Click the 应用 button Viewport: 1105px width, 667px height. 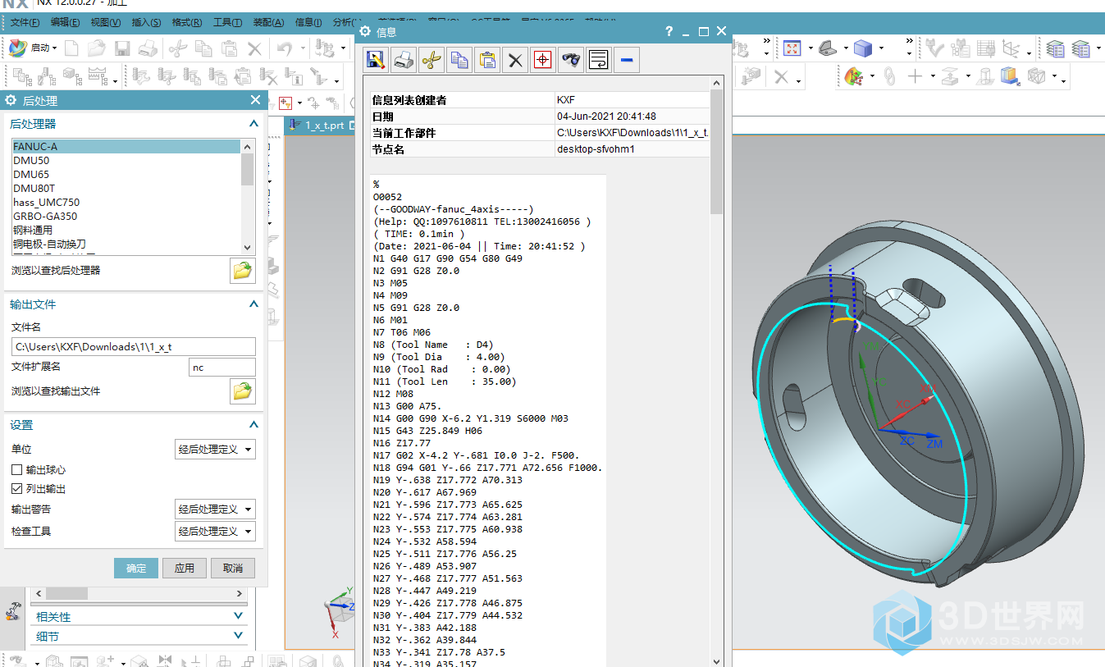185,568
